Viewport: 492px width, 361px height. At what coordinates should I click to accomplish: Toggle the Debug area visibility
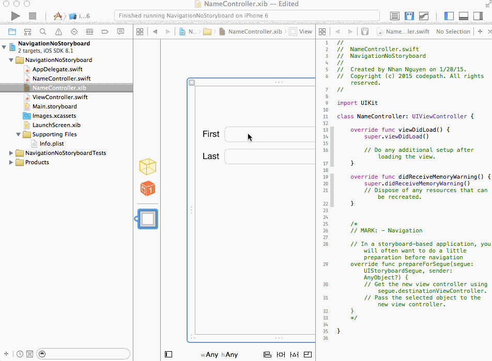464,16
